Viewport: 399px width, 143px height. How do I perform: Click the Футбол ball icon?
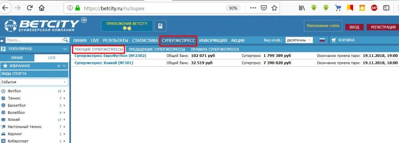pos(3,91)
